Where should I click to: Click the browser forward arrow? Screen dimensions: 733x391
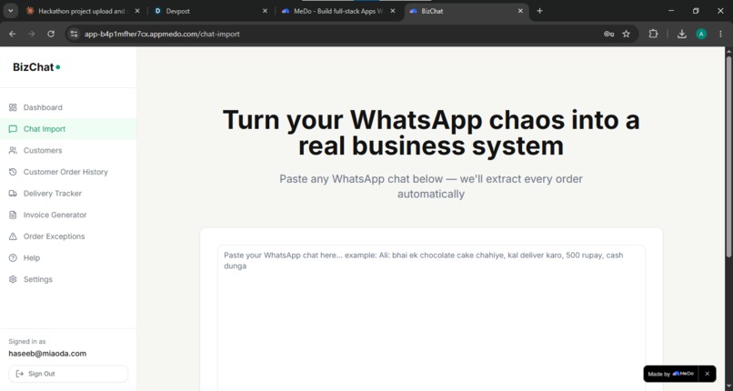(31, 34)
